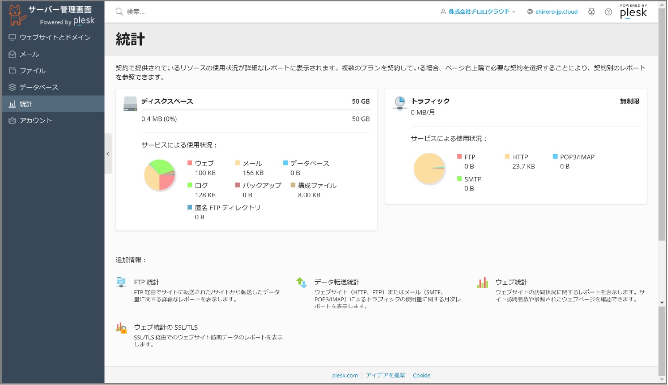Click the 0.4 MB (0%) disk usage text
This screenshot has width=668, height=385.
(159, 119)
